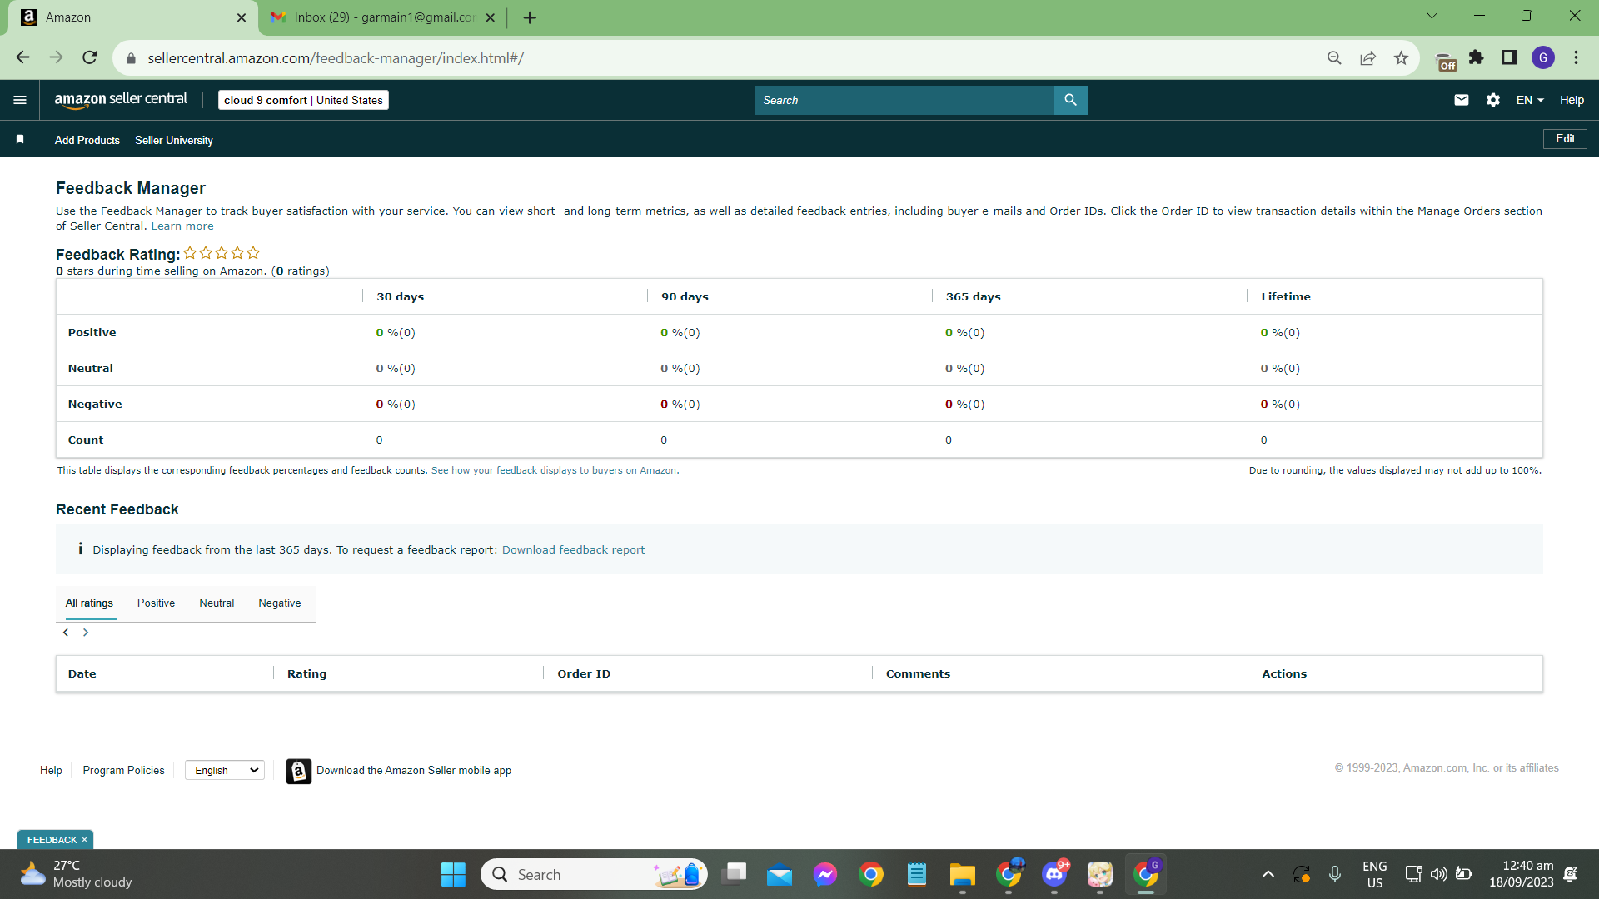The height and width of the screenshot is (899, 1599).
Task: Open Seller University link
Action: [174, 140]
